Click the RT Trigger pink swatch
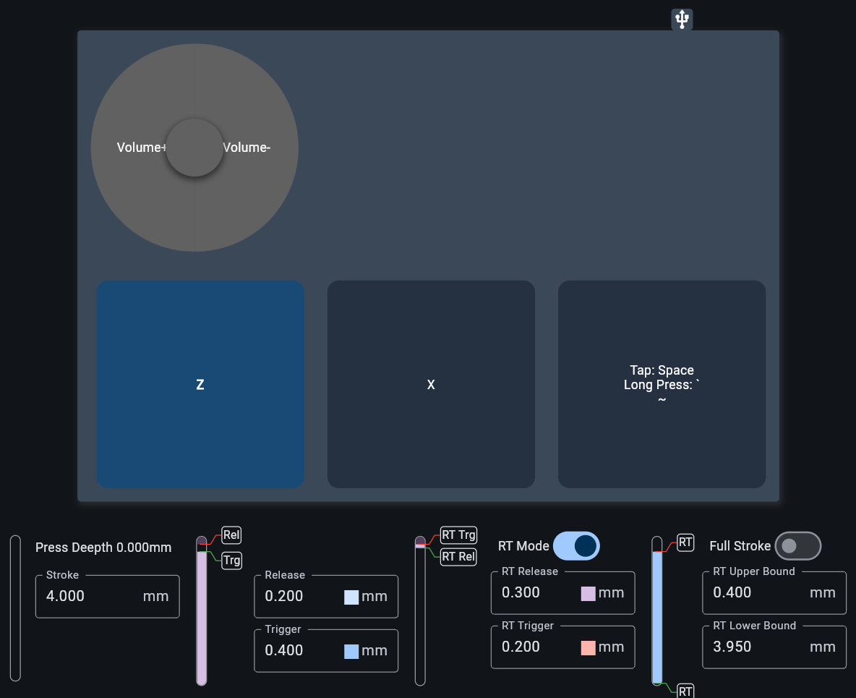 pyautogui.click(x=588, y=647)
